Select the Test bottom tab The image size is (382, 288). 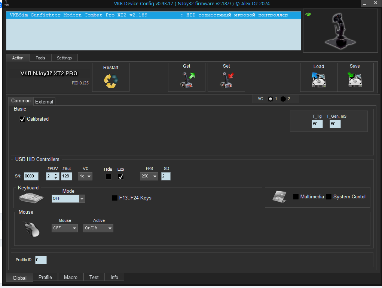(94, 277)
